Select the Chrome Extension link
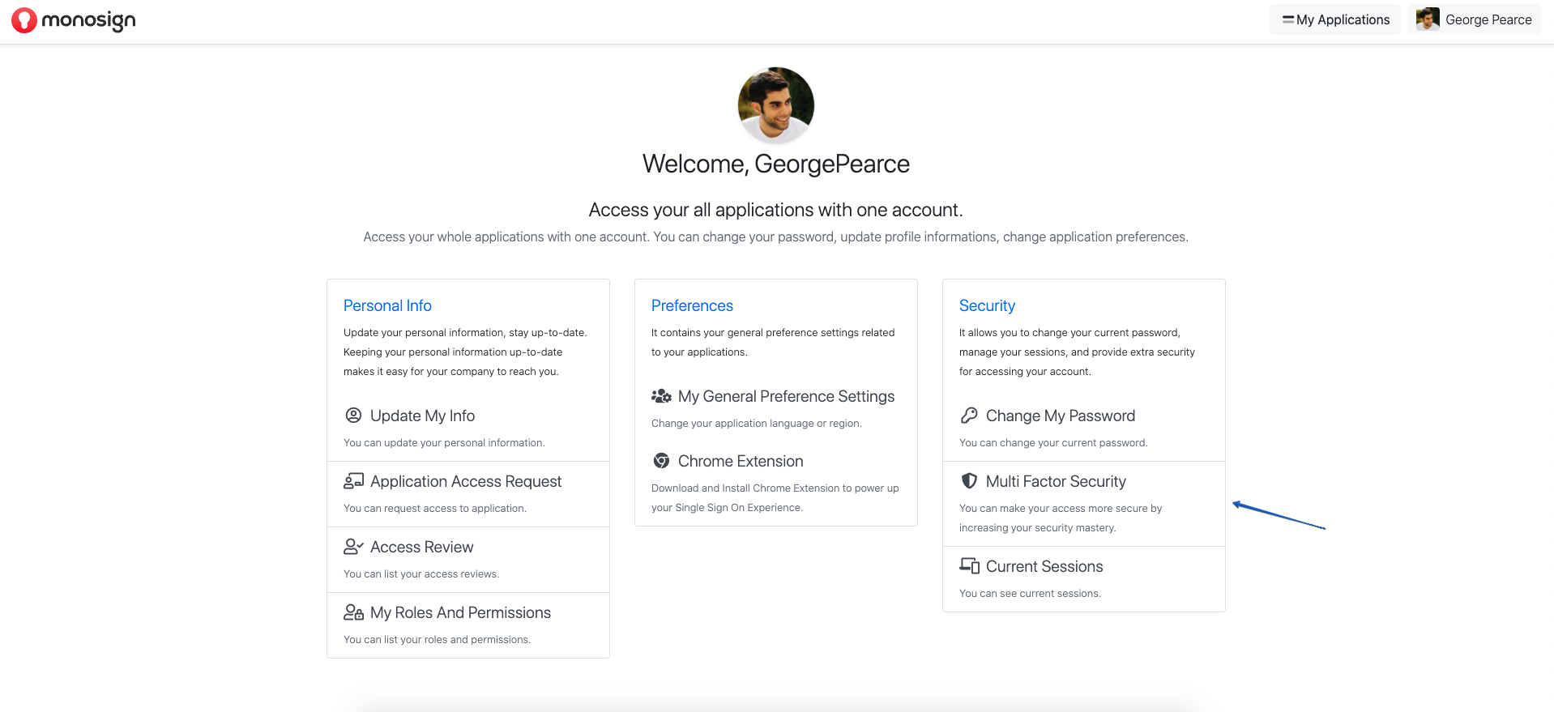Screen dimensions: 1554x712 point(741,461)
